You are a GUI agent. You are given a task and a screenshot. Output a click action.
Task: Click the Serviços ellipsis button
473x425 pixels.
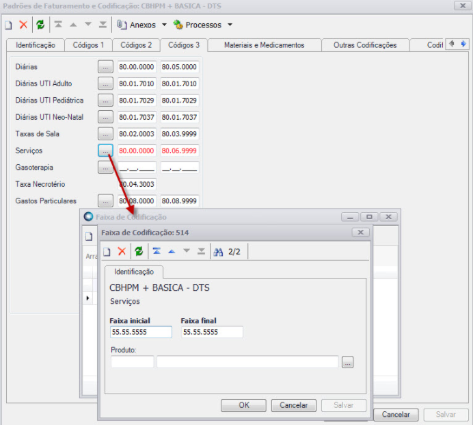click(105, 151)
